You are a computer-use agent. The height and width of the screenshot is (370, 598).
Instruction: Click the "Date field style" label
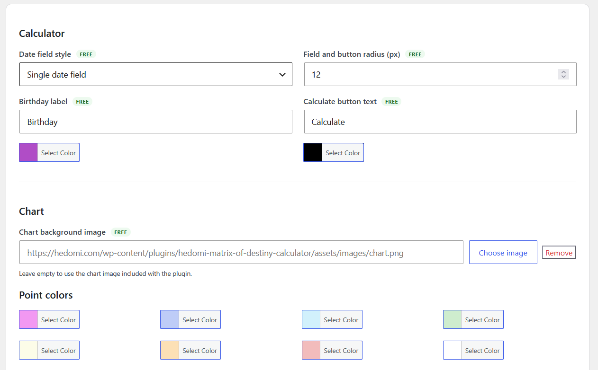45,54
